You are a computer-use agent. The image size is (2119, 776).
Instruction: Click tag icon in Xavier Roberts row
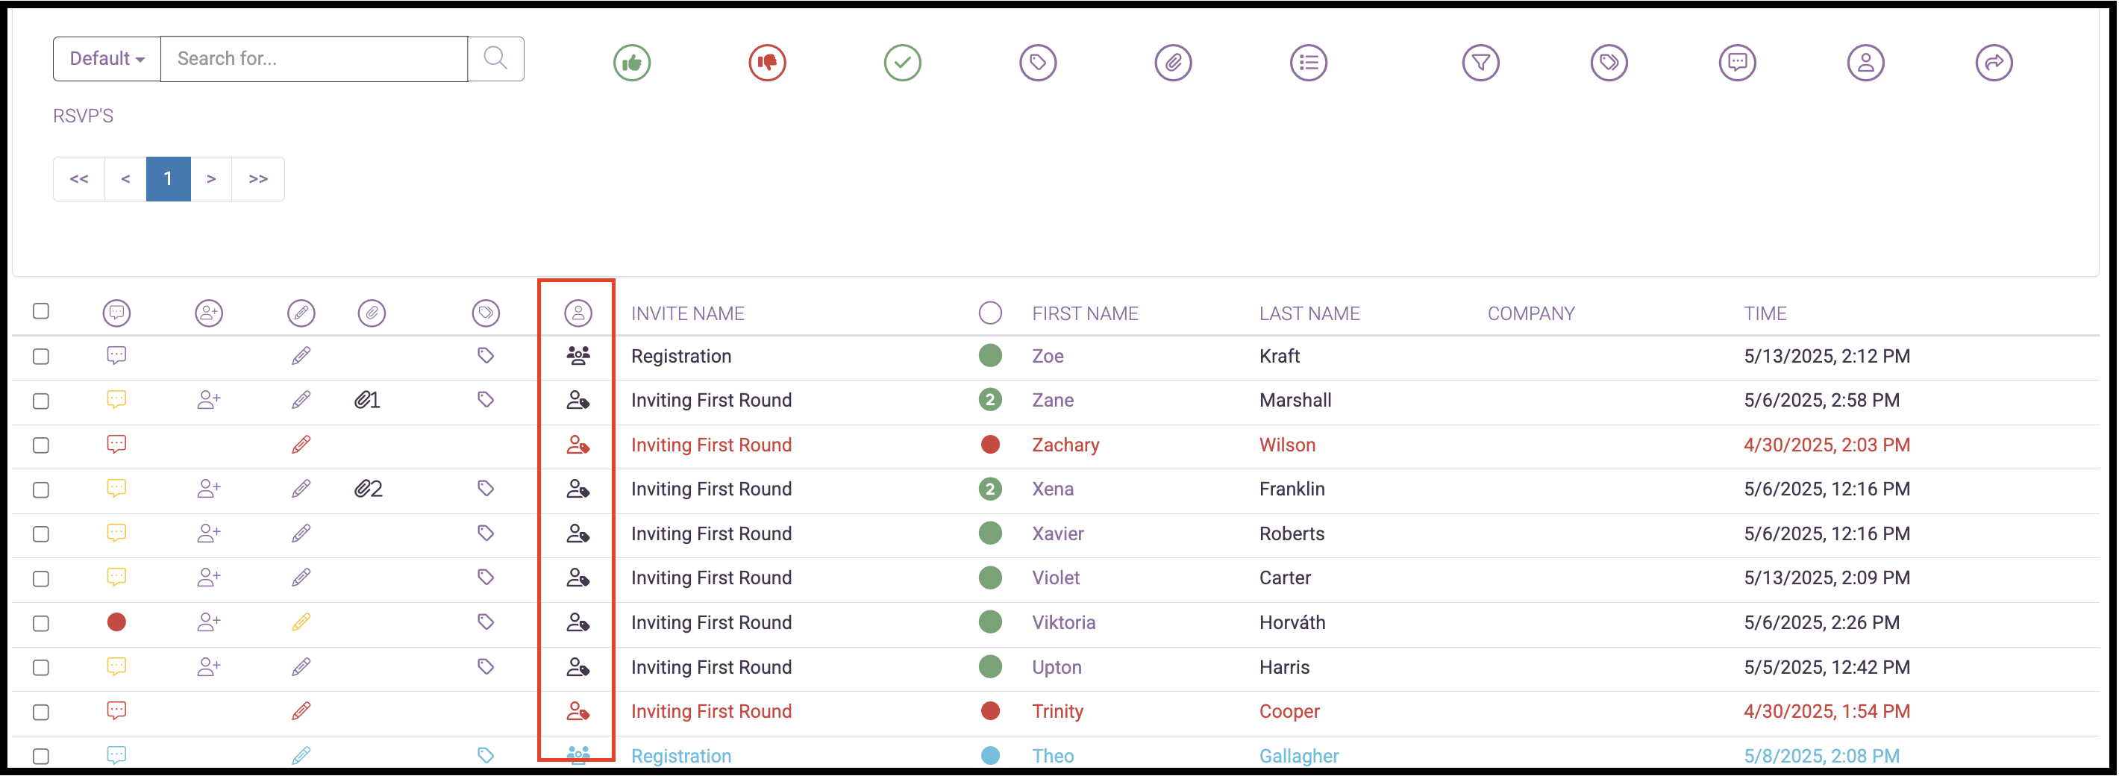pos(485,533)
